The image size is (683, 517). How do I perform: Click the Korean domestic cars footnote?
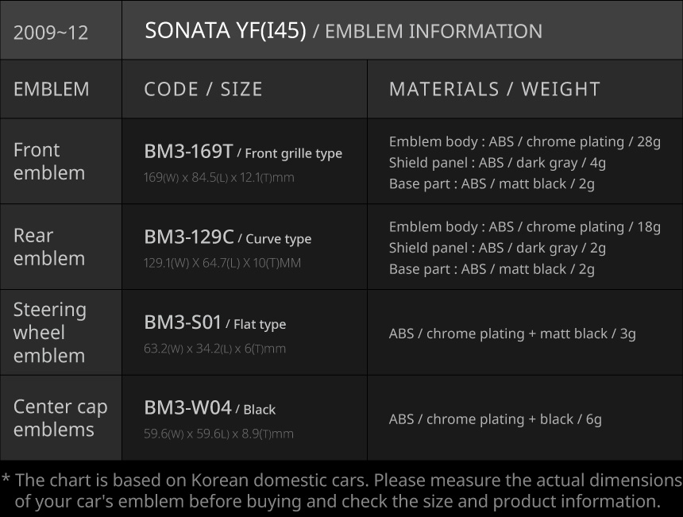(341, 491)
